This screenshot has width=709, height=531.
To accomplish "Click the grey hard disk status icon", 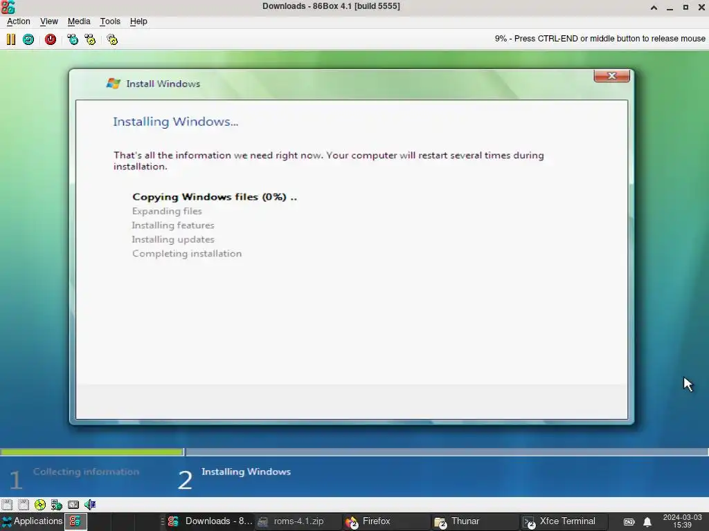I will 73,504.
